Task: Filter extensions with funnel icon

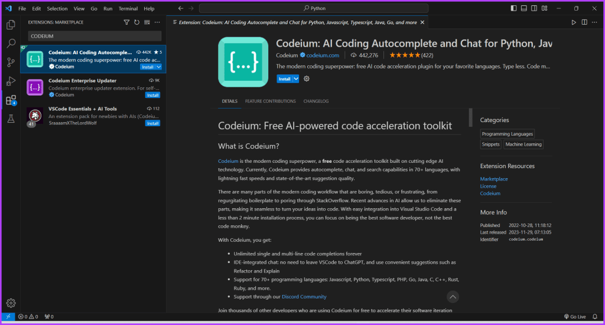Action: coord(126,22)
